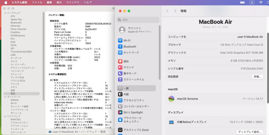The image size is (269, 135).
Task: Go back with the left chevron
Action: click(x=167, y=11)
